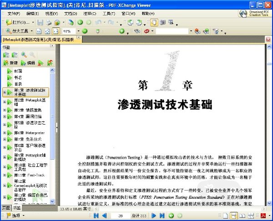
Task: Enable continuous page layout mode
Action: (234, 216)
